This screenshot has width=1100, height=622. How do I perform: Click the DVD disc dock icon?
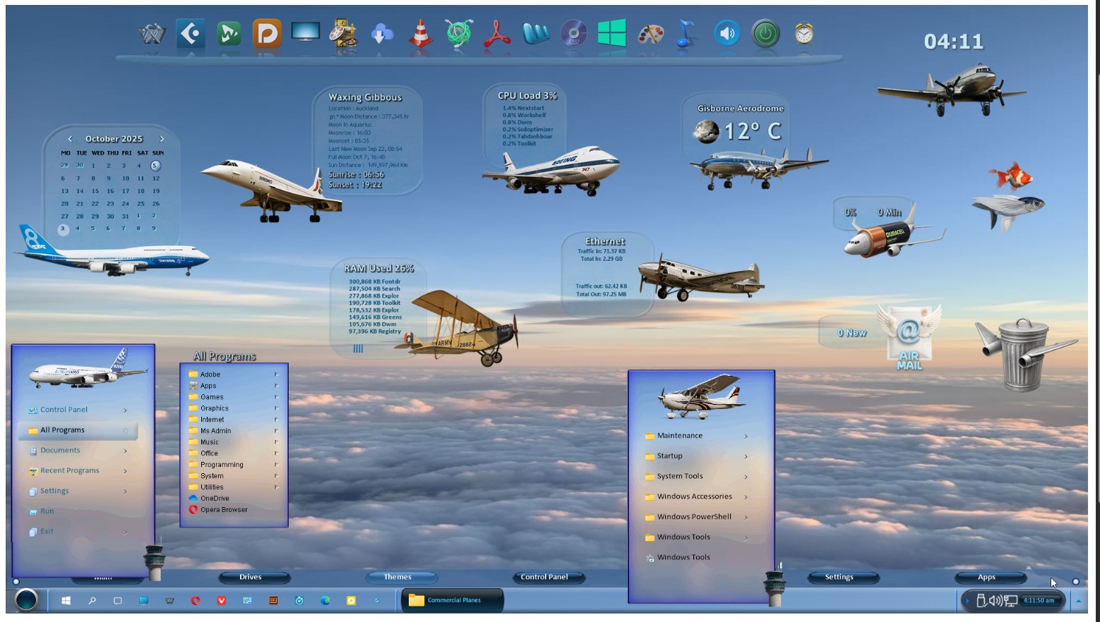click(573, 34)
